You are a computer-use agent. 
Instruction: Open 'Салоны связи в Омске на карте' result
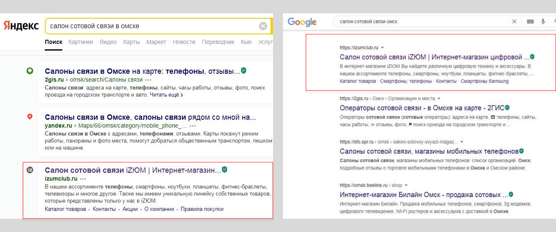(142, 71)
